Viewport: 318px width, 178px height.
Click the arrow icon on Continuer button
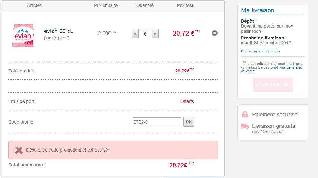pos(286,85)
